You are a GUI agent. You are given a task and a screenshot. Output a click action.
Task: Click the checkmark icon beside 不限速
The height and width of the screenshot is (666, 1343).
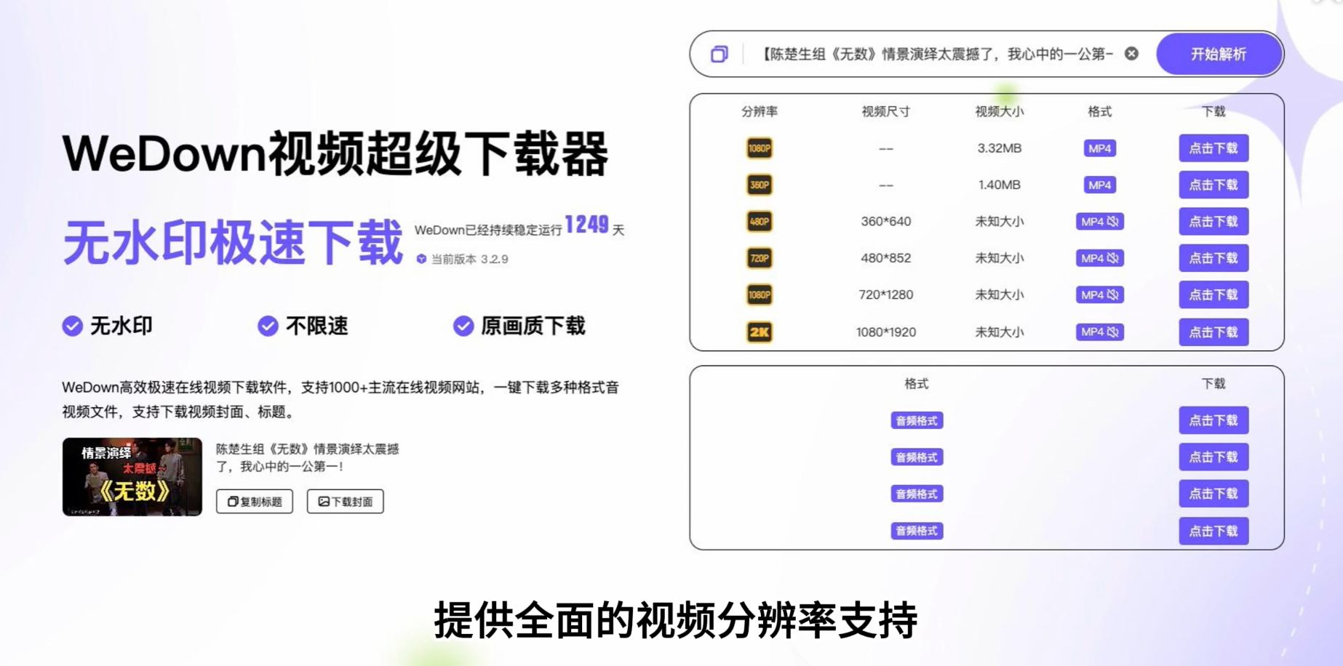[268, 326]
